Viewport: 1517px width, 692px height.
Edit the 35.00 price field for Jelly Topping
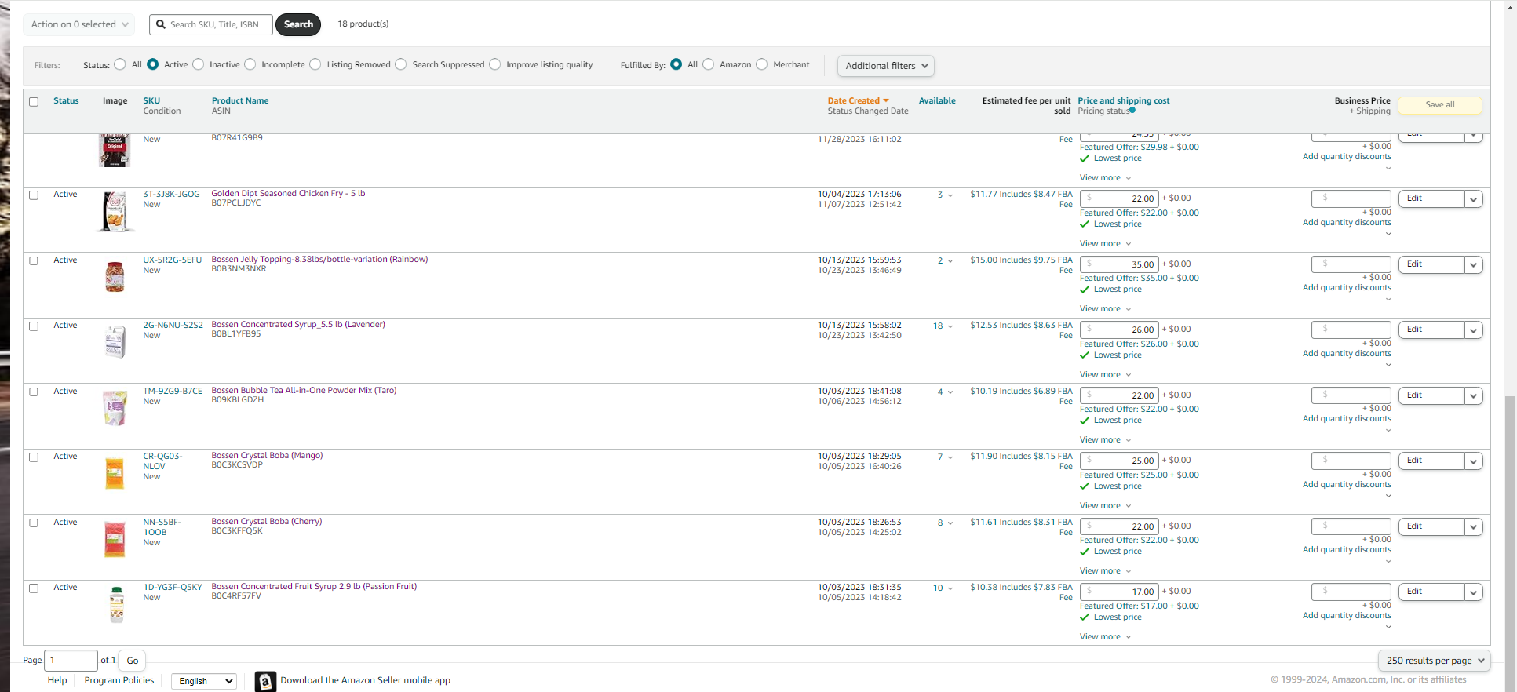pos(1119,265)
